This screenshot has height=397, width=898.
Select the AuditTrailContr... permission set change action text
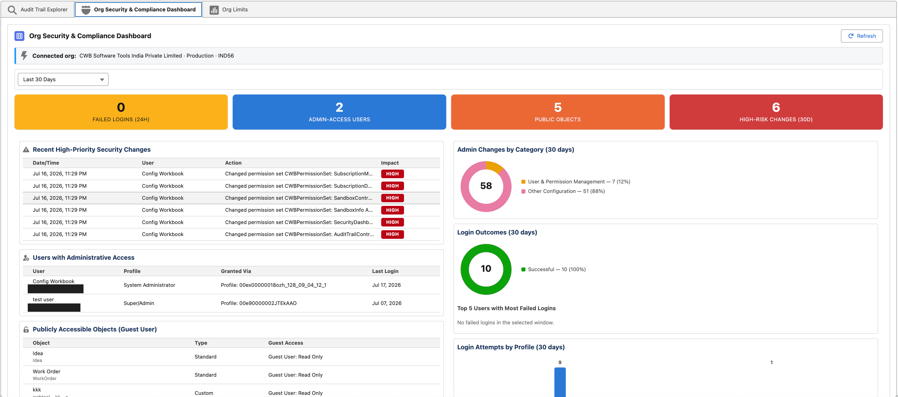click(x=300, y=235)
